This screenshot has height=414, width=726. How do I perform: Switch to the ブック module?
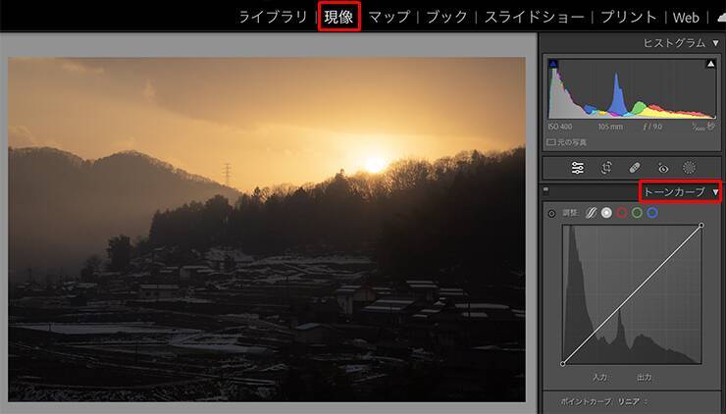pyautogui.click(x=446, y=17)
